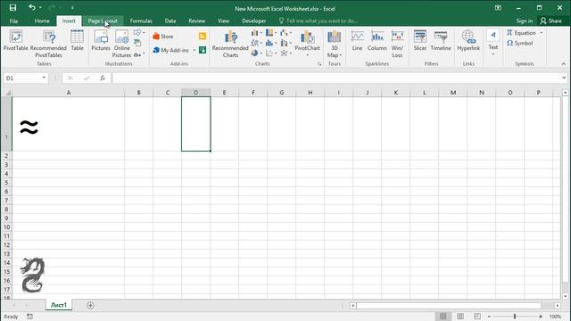Save the workbook from Quick Access
The image size is (571, 321).
tap(12, 8)
